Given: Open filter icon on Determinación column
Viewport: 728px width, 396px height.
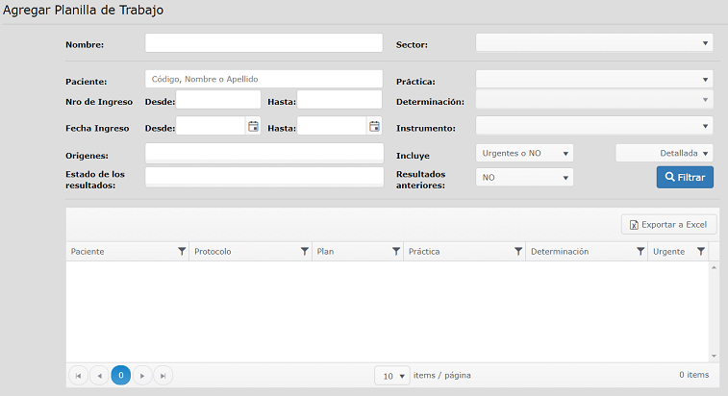Looking at the screenshot, I should click(640, 251).
